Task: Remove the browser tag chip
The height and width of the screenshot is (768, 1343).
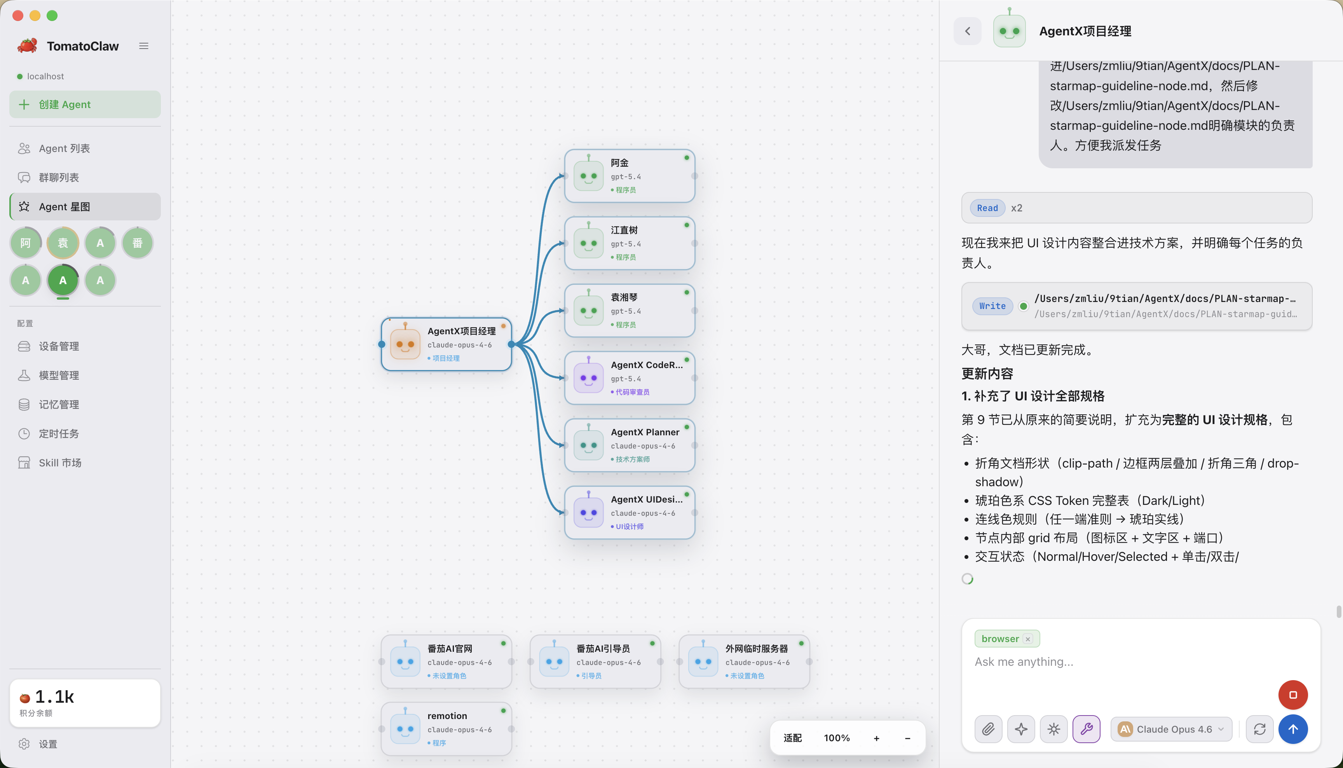Action: pyautogui.click(x=1028, y=639)
